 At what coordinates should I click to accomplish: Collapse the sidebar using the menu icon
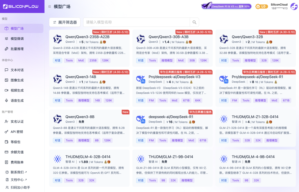[50, 6]
